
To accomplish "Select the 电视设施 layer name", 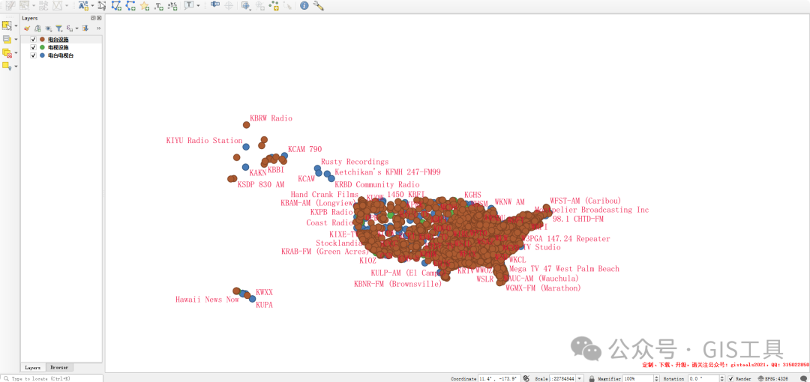I will pyautogui.click(x=58, y=47).
